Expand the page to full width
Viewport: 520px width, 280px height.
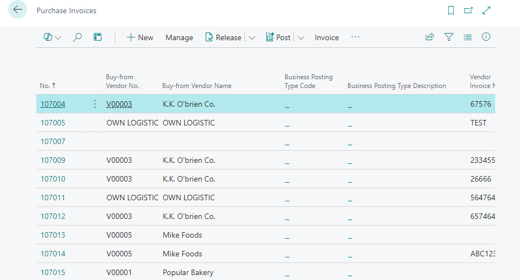point(486,10)
